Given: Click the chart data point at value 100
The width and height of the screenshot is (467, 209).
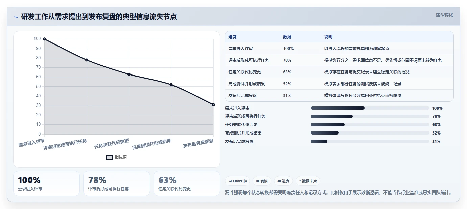Looking at the screenshot, I should (x=44, y=39).
